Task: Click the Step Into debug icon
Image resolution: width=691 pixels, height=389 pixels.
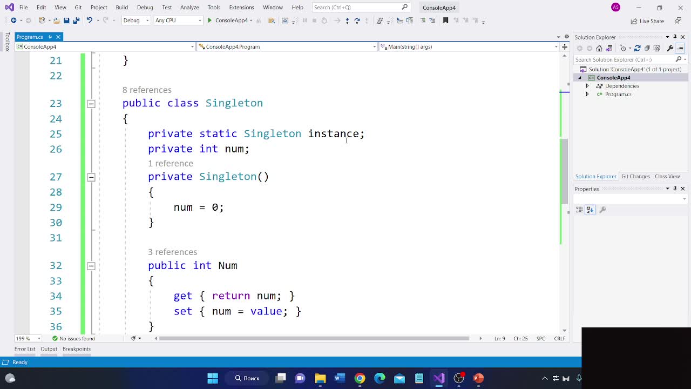Action: pyautogui.click(x=347, y=21)
